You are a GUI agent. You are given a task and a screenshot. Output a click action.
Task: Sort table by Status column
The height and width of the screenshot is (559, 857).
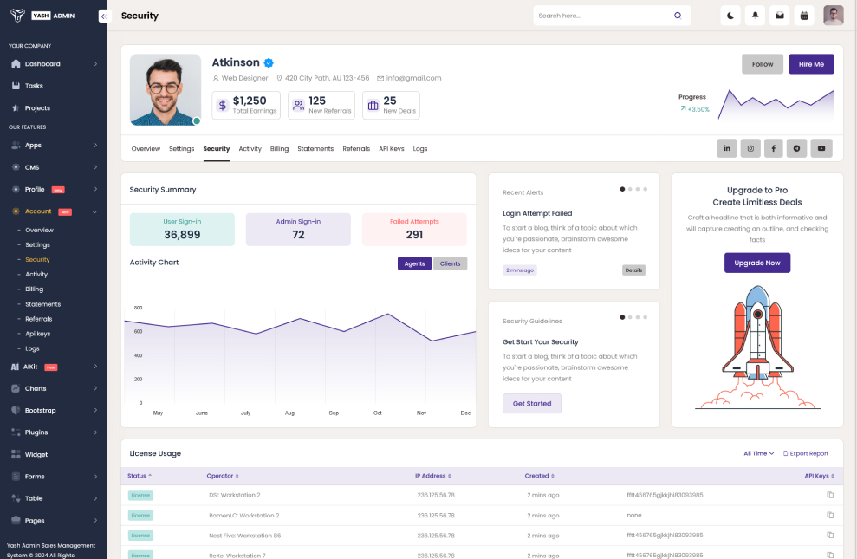point(140,476)
